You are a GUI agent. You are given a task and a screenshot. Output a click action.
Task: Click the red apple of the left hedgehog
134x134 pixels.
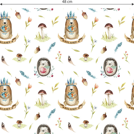[43, 70]
